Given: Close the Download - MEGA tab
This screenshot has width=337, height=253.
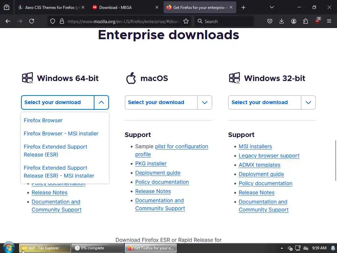Looking at the screenshot, I should click(x=157, y=7).
